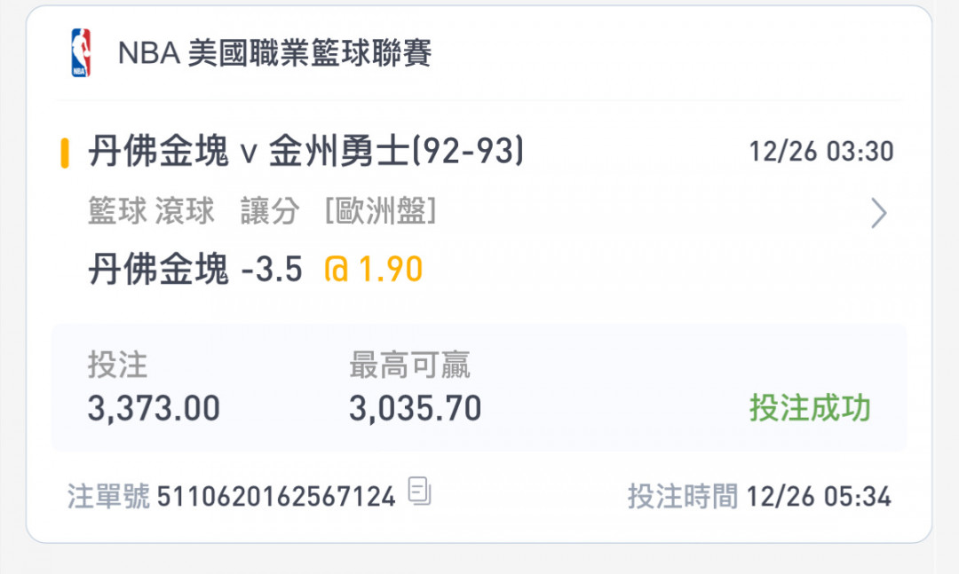Click the [歐洲盤] odds format label

click(380, 211)
